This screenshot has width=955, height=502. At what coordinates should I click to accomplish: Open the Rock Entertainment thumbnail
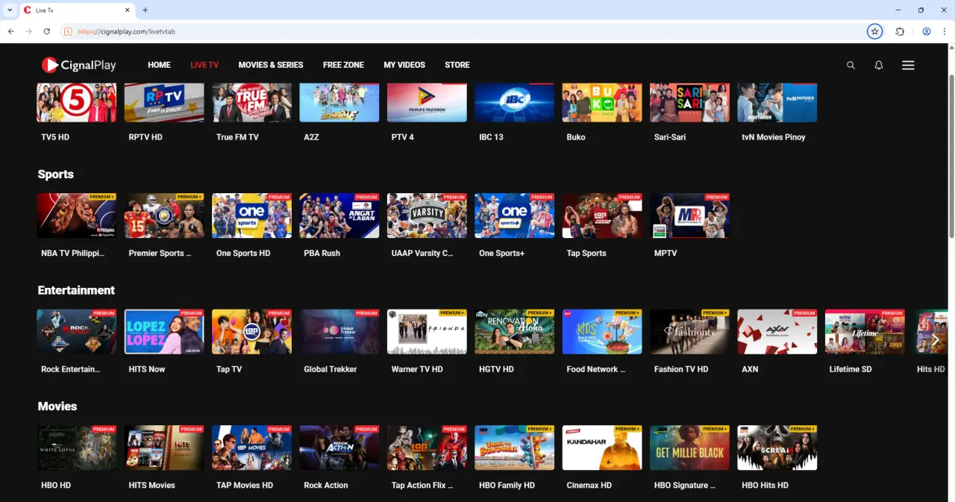[77, 332]
